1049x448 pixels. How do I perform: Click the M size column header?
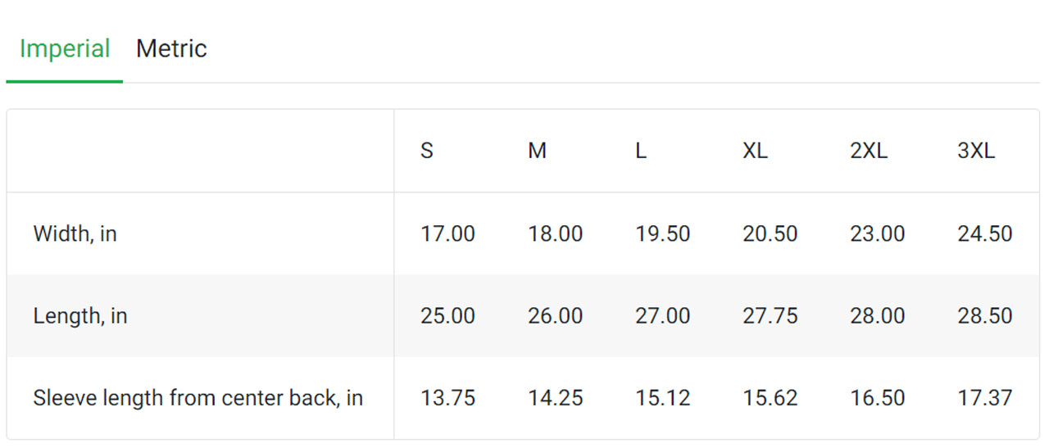[x=537, y=152]
